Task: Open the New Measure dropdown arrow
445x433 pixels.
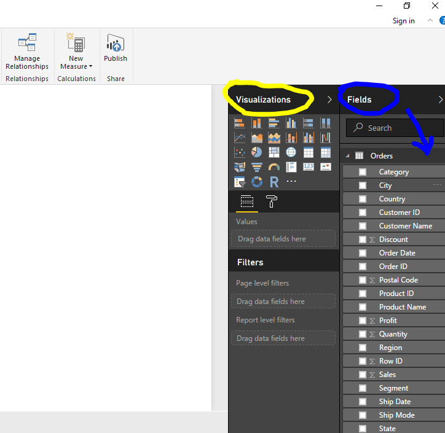Action: 90,66
